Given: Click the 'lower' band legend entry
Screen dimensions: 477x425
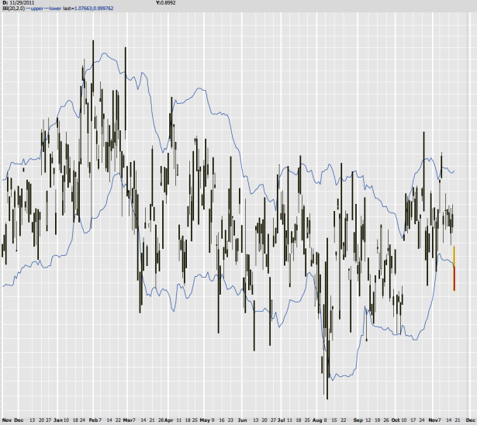Looking at the screenshot, I should [x=55, y=9].
